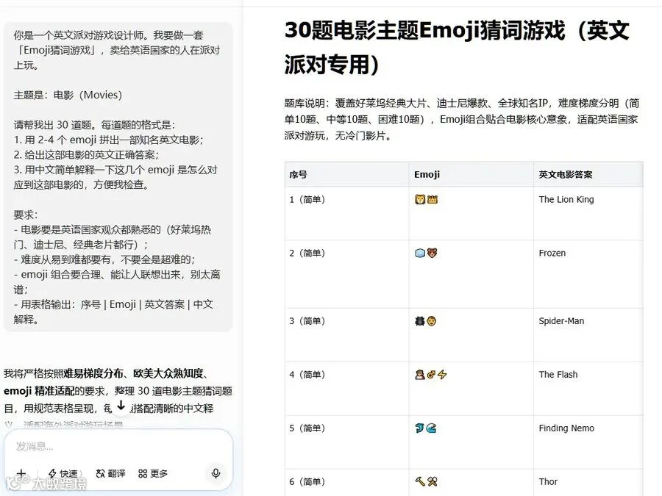The width and height of the screenshot is (662, 496).
Task: Click the scroll-to-bottom down arrow button
Action: click(x=121, y=406)
